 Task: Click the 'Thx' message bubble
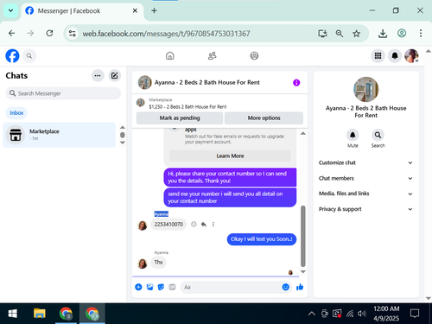[158, 262]
